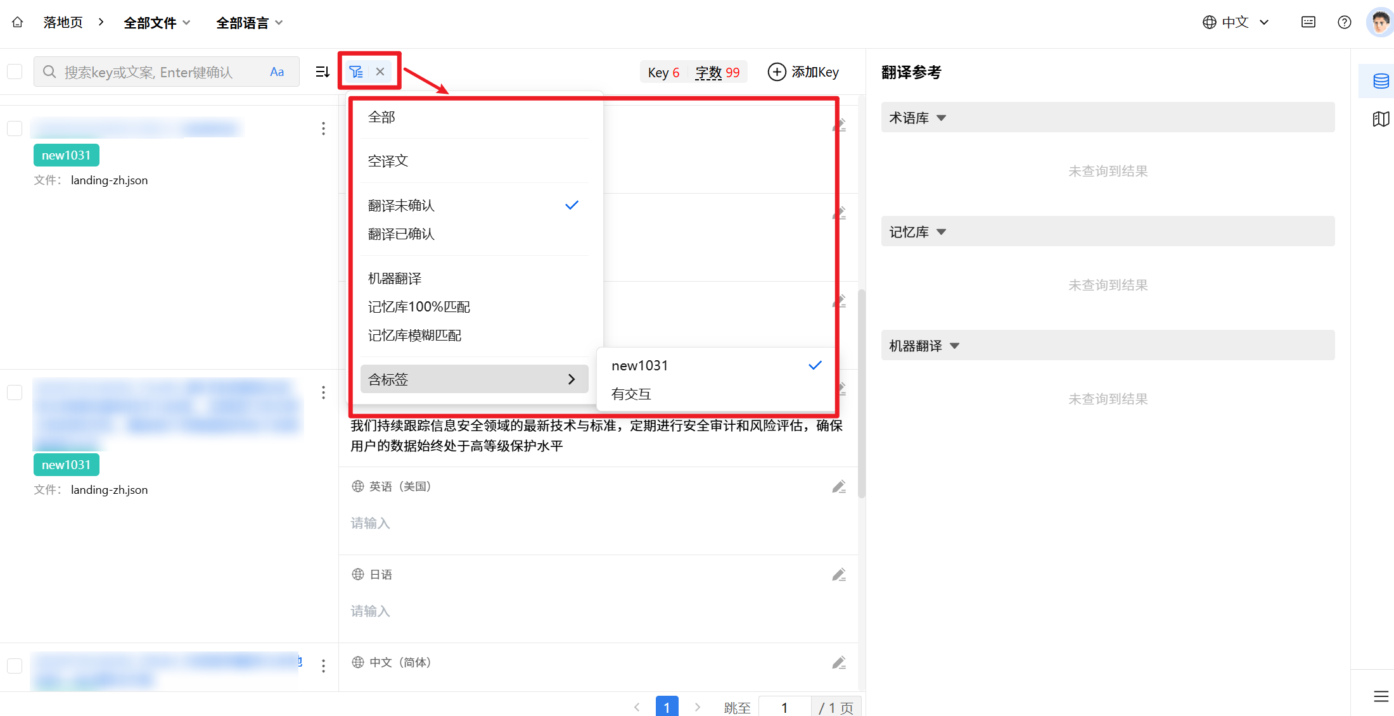Screen dimensions: 1394x716
Task: Select 空译文 filter option
Action: [x=388, y=161]
